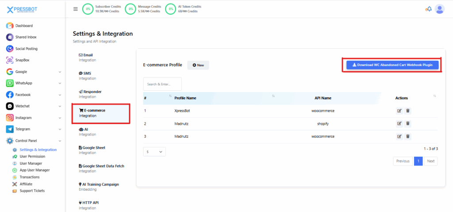Go to User Permission page
The width and height of the screenshot is (453, 212).
32,156
